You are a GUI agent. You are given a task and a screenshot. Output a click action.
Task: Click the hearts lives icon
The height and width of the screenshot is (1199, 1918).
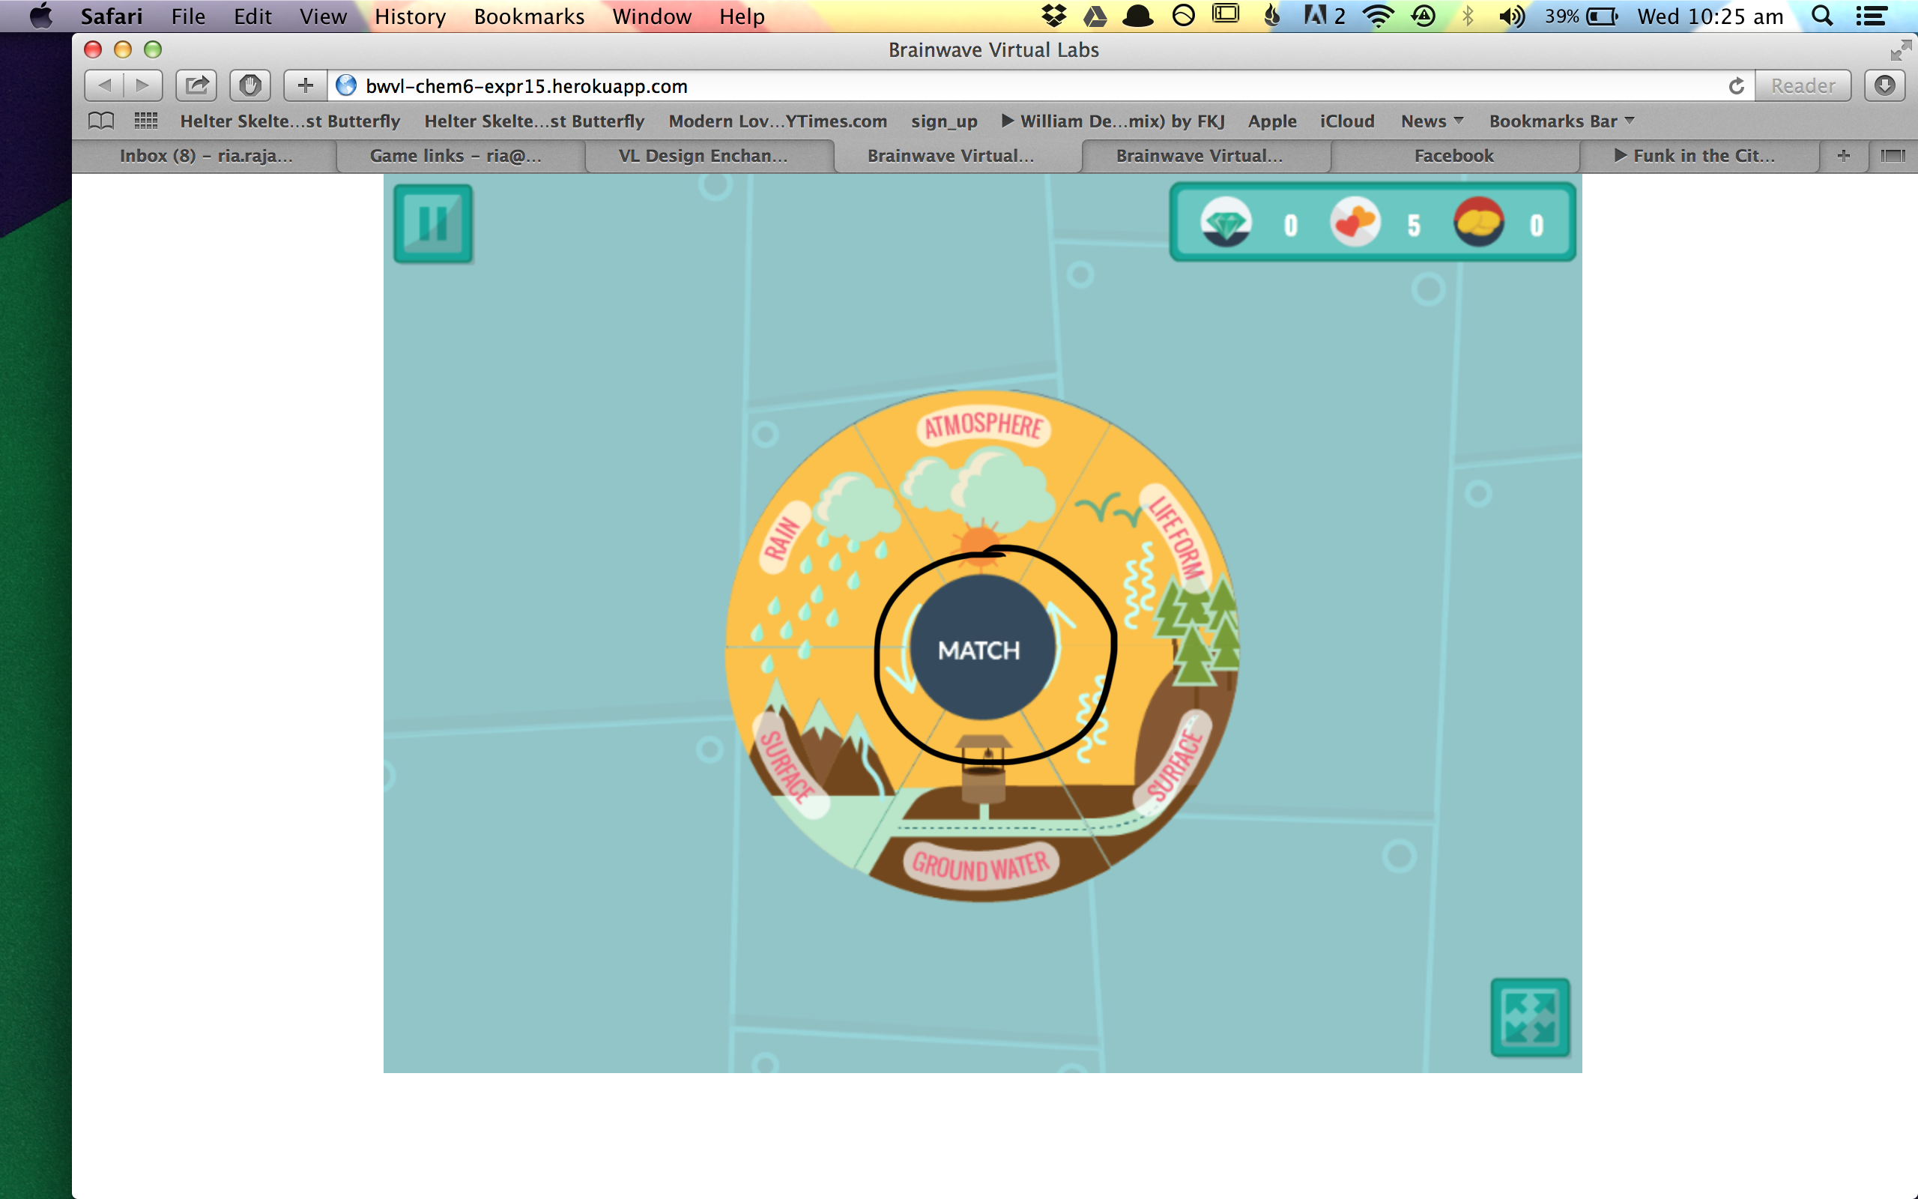tap(1355, 222)
